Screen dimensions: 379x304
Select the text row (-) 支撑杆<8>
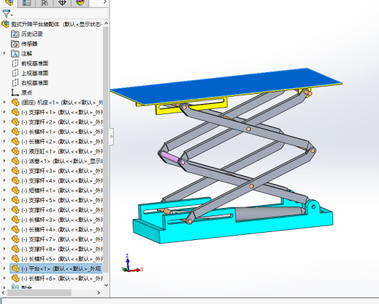coord(62,249)
